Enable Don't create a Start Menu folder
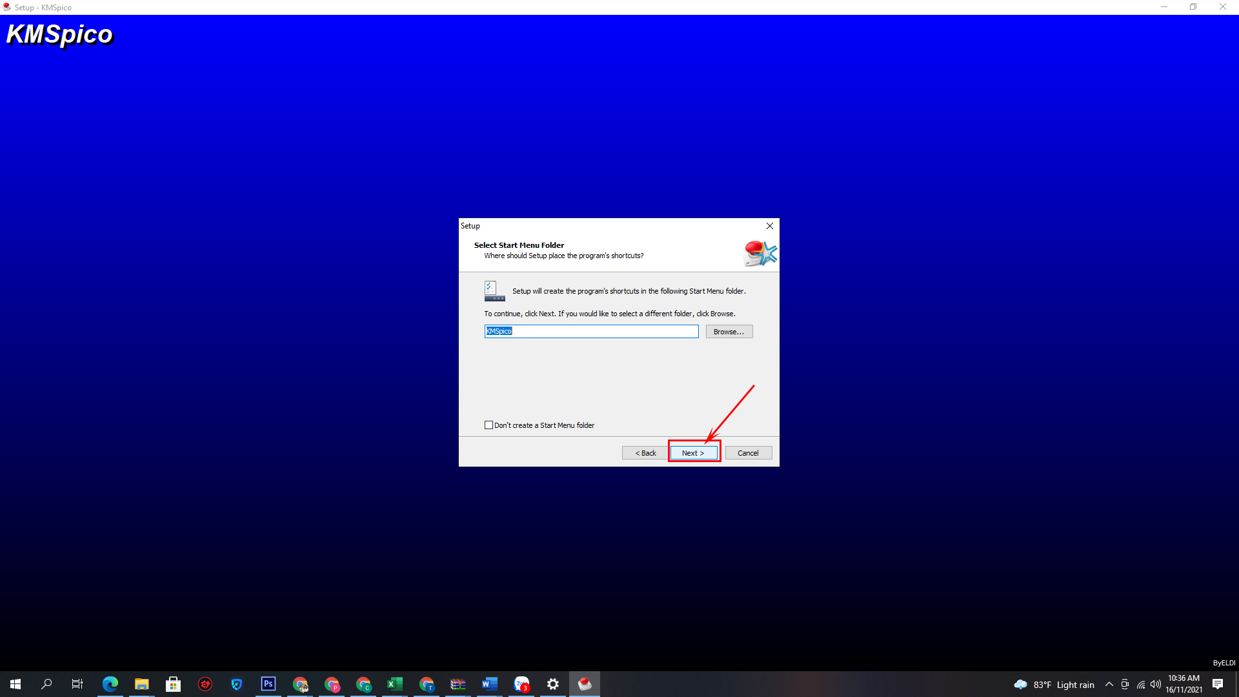 [x=489, y=425]
